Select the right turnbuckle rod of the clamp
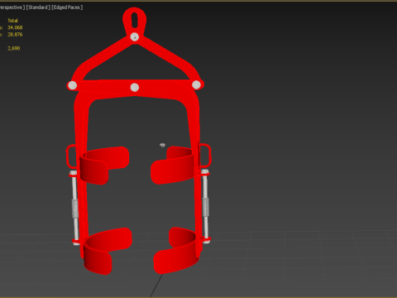The image size is (397, 298). coord(205,205)
